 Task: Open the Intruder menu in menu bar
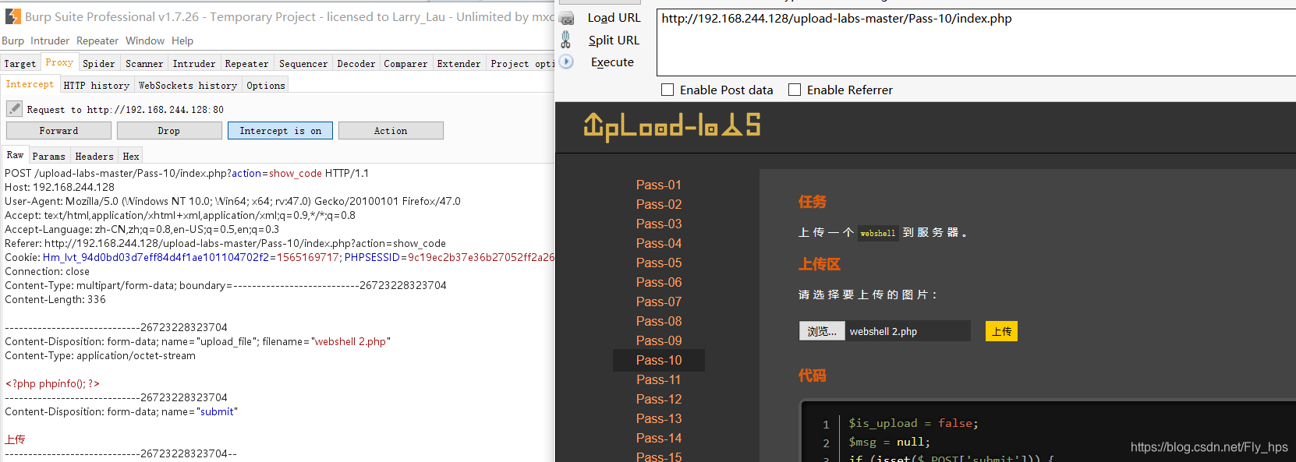(x=50, y=41)
